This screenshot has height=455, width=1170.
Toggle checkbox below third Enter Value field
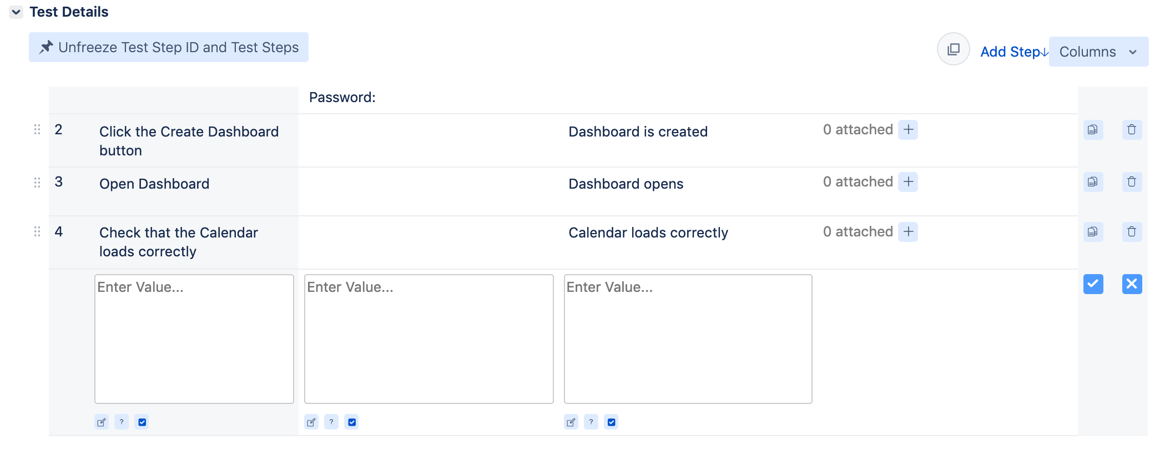[x=611, y=422]
